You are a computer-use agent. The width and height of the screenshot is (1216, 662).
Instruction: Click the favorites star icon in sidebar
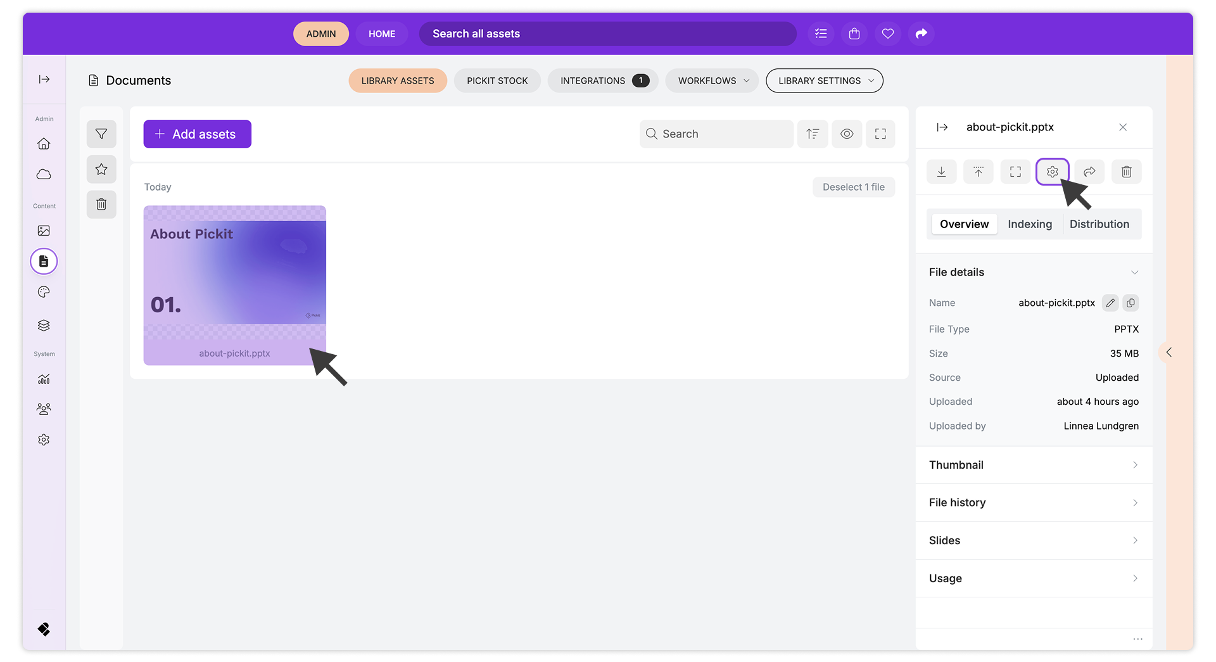tap(101, 169)
